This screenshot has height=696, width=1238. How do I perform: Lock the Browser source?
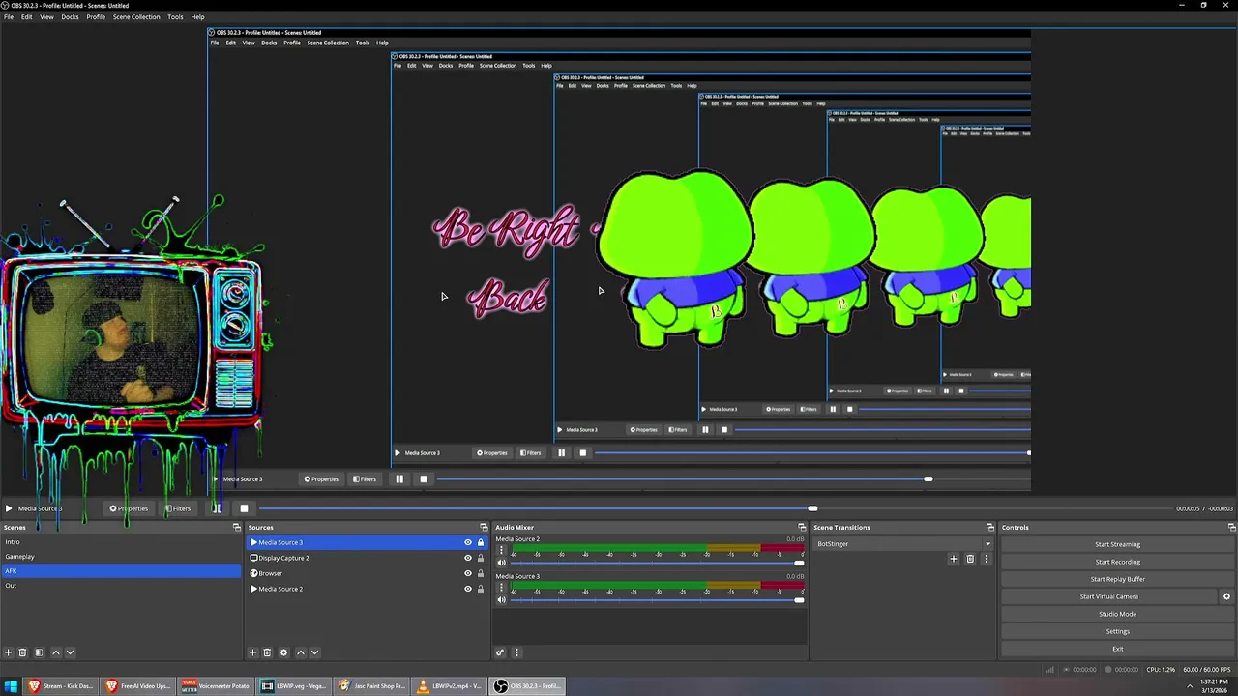[481, 573]
